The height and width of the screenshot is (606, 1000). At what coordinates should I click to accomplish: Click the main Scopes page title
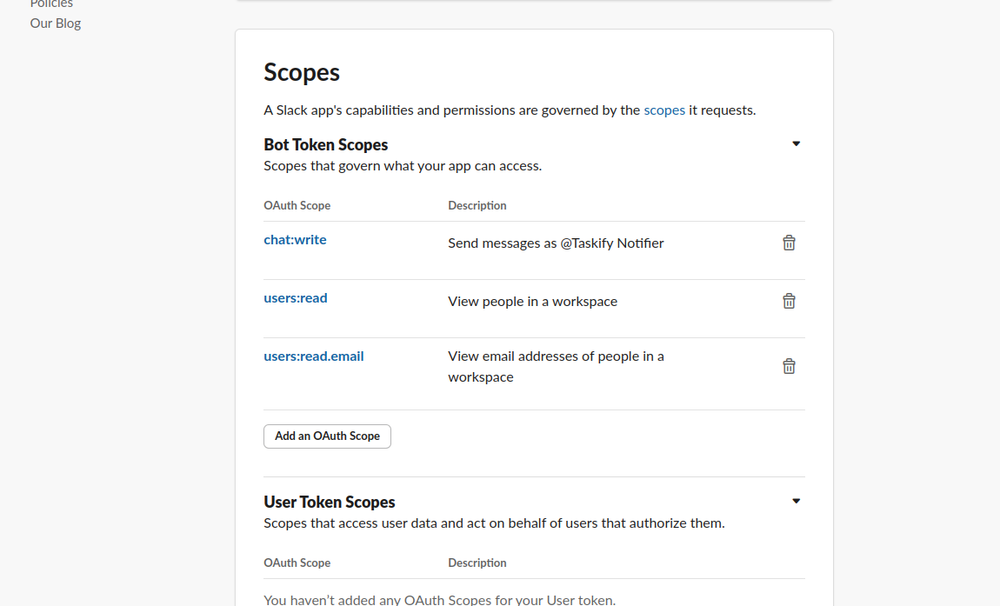coord(302,72)
